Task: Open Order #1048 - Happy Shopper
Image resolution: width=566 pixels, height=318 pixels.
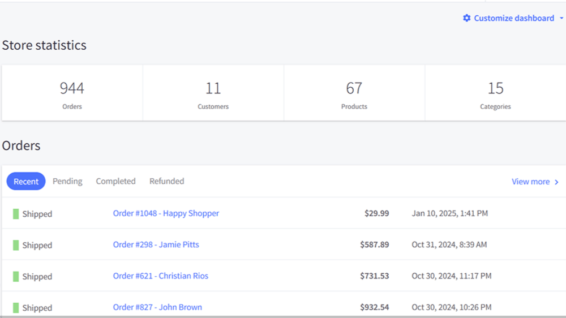Action: point(166,213)
